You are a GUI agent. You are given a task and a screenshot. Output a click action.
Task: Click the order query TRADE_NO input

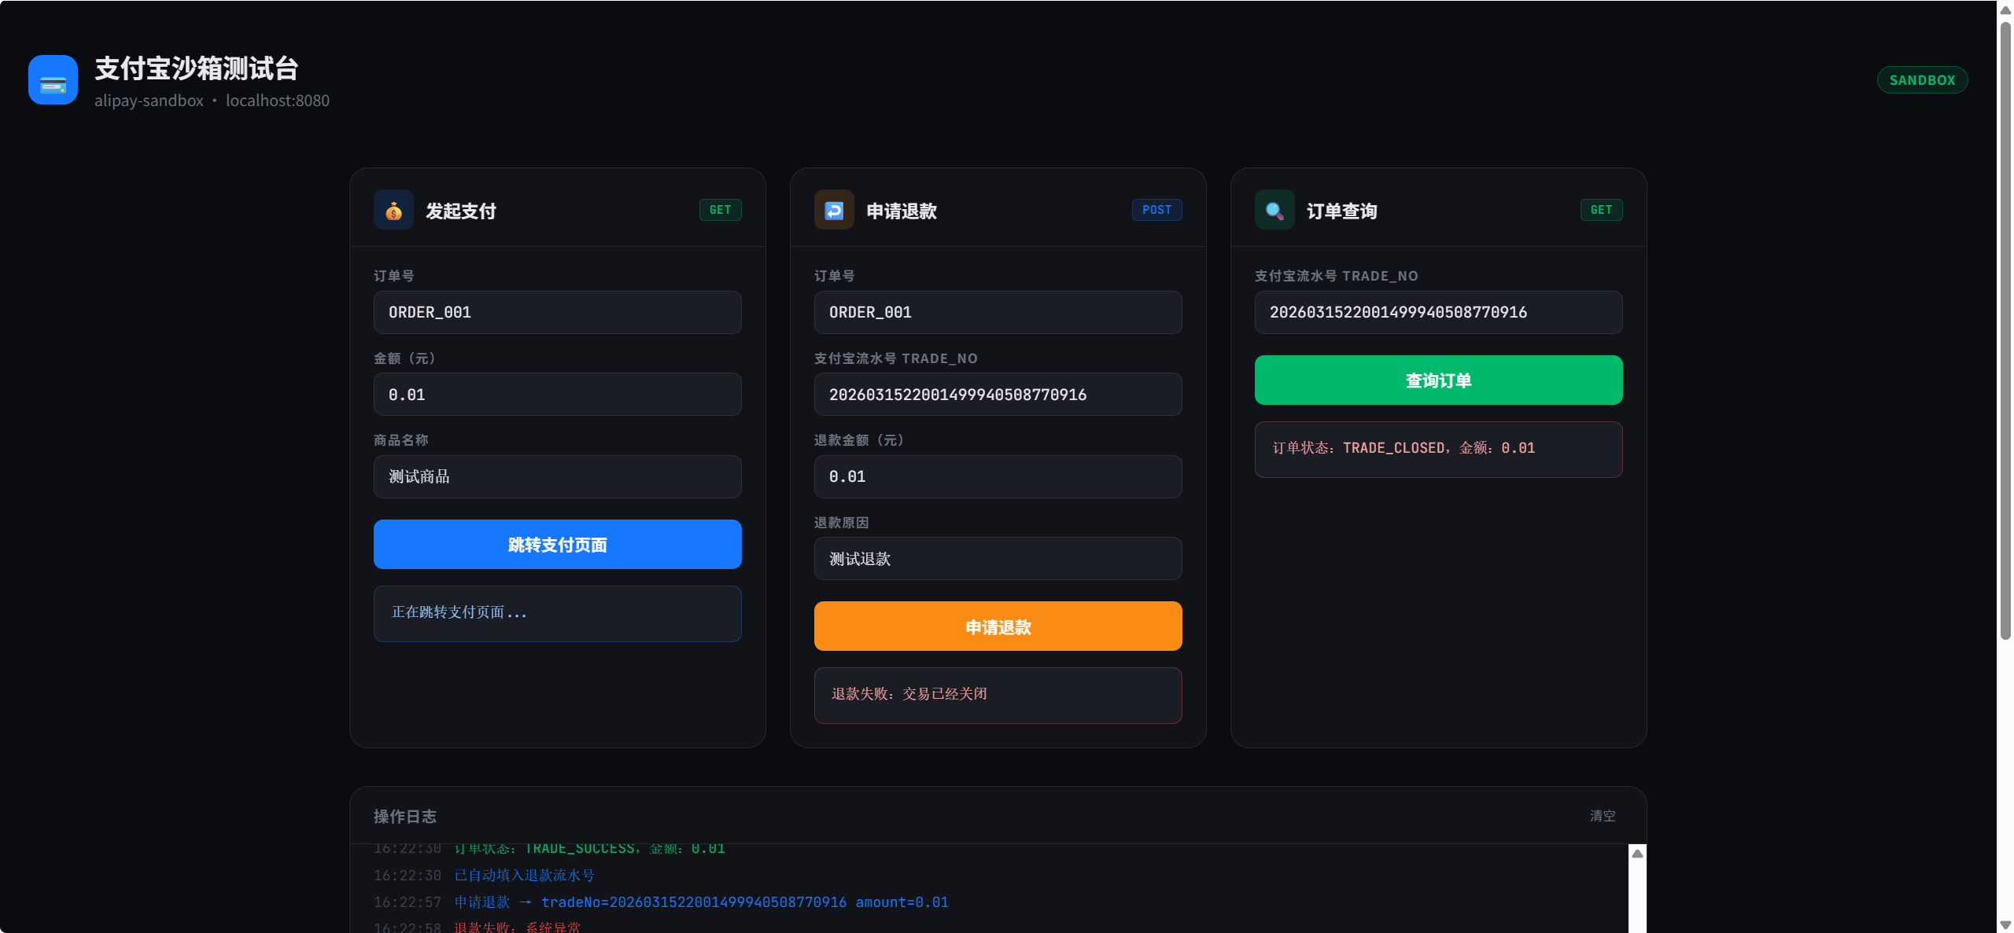click(1438, 312)
